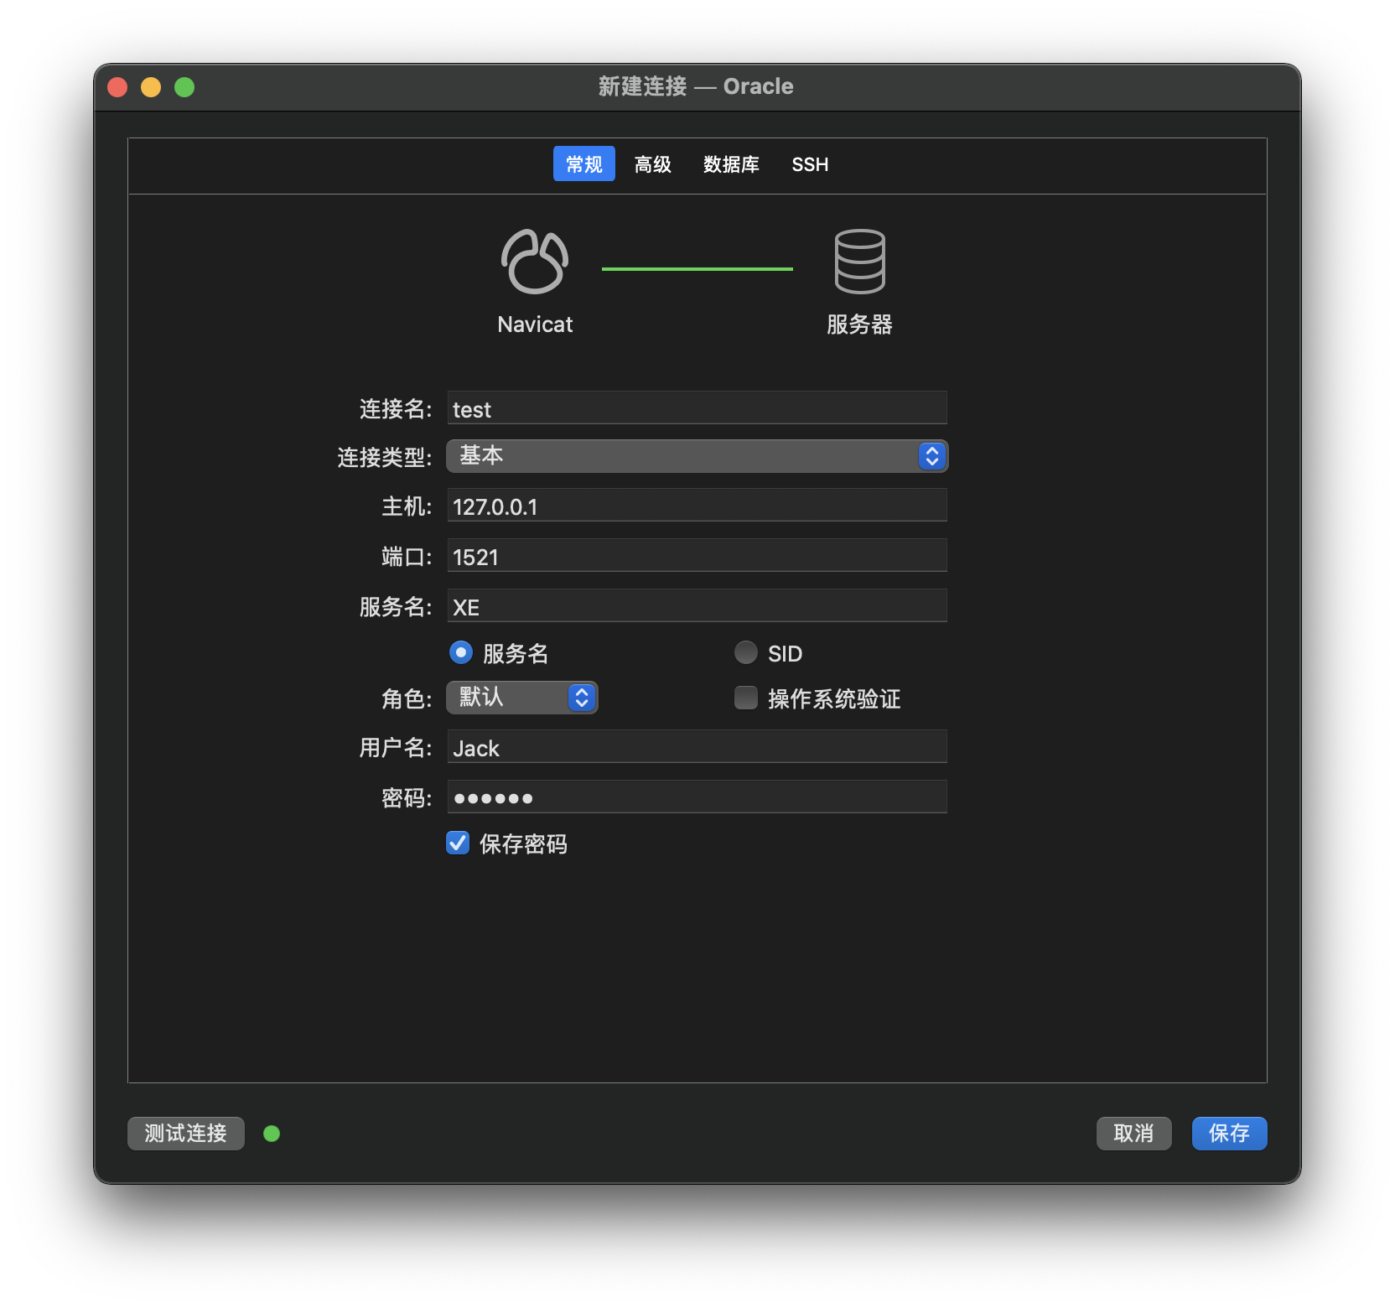
Task: Click the 保存 button
Action: (1230, 1134)
